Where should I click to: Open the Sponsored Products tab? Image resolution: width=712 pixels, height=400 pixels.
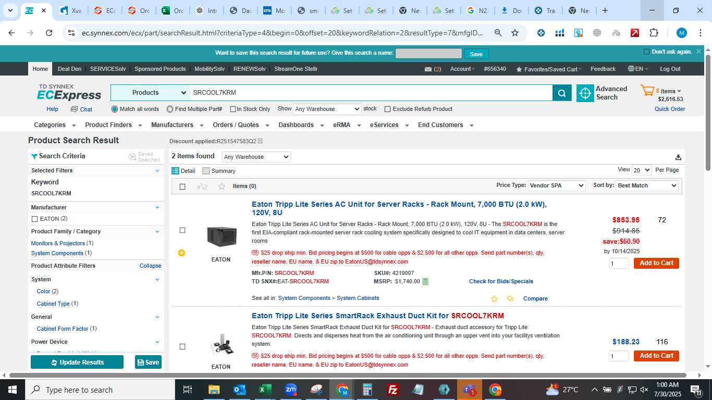pyautogui.click(x=160, y=69)
